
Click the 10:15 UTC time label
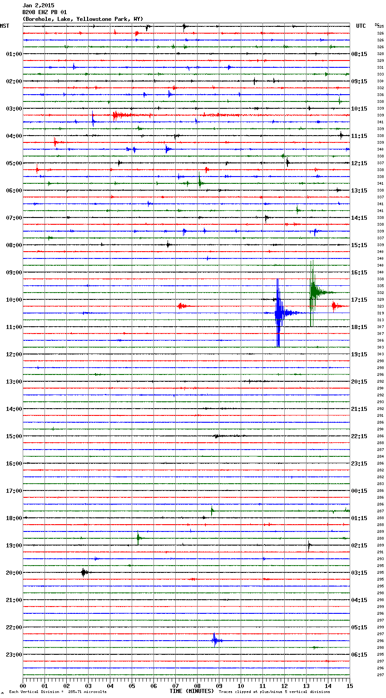(359, 109)
